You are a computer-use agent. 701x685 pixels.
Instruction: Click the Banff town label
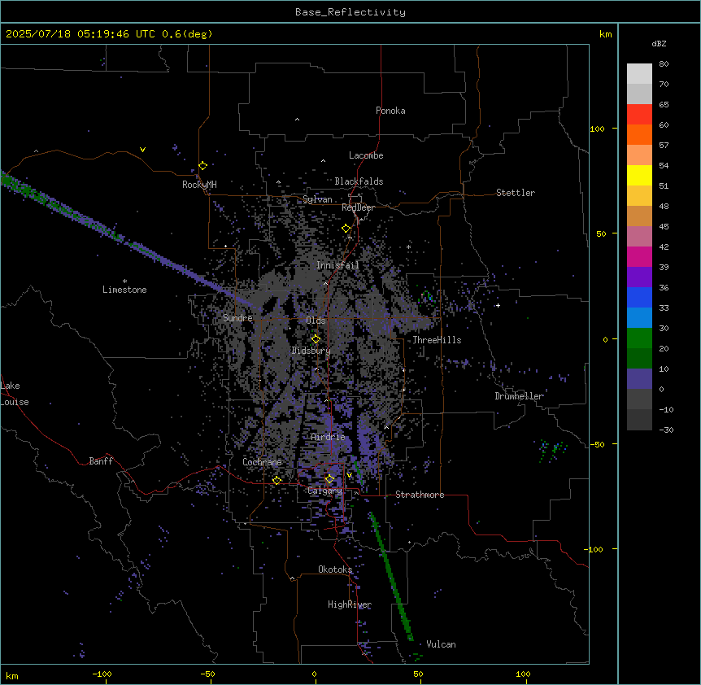click(x=101, y=461)
